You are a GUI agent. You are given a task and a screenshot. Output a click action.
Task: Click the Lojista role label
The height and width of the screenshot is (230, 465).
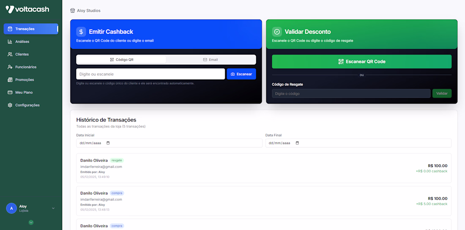(24, 211)
